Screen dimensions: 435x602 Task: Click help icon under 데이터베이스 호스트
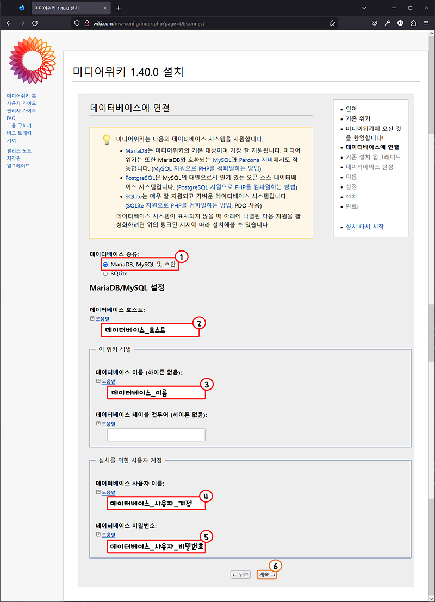[92, 318]
